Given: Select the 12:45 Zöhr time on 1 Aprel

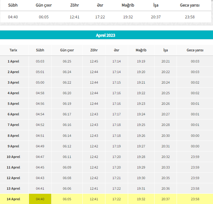Looking at the screenshot, I should (x=94, y=61).
